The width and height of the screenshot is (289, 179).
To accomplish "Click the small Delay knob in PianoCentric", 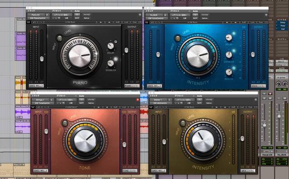I will point(111,46).
